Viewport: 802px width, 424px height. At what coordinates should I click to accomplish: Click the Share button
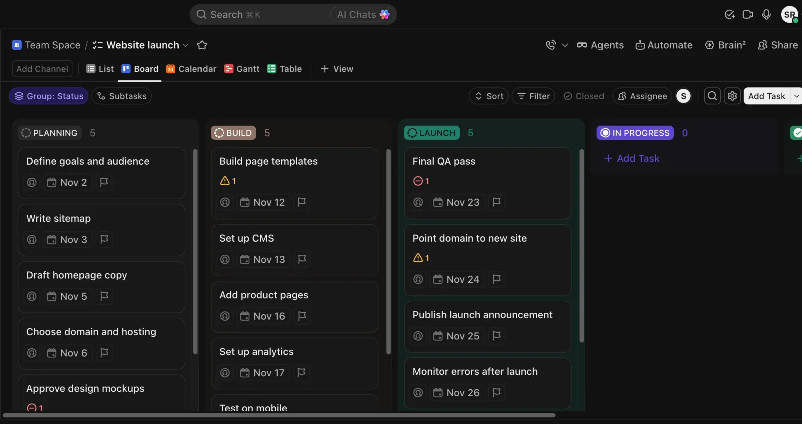coord(778,45)
